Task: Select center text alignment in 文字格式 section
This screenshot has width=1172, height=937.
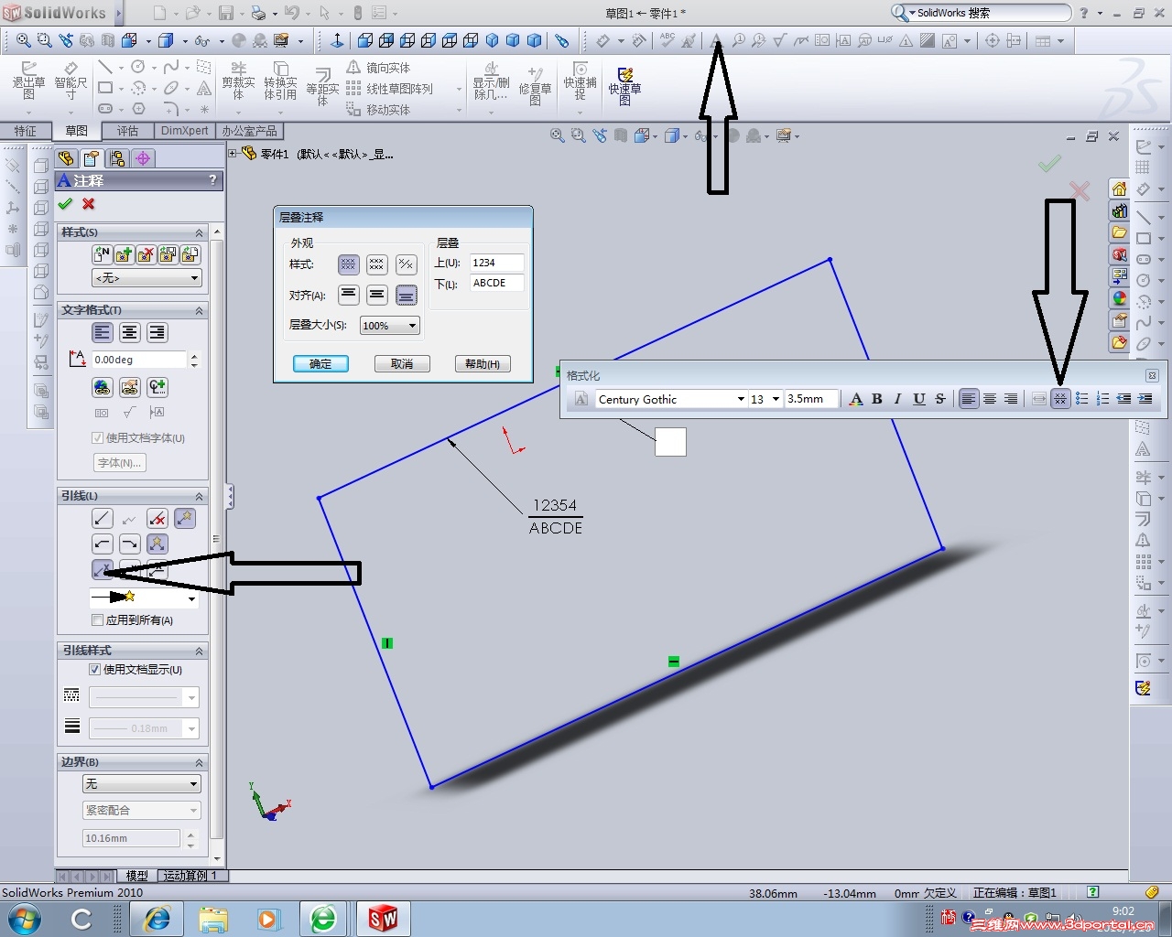Action: pos(130,333)
